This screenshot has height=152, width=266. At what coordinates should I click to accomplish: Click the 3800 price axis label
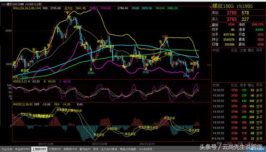(9, 64)
